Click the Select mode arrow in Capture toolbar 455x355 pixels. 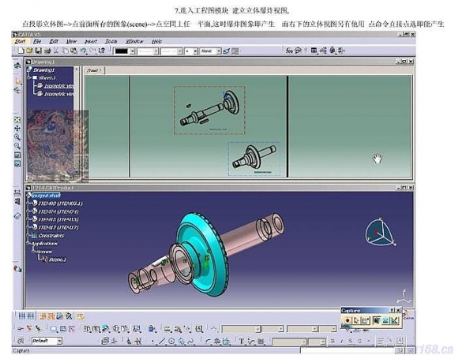[356, 320]
